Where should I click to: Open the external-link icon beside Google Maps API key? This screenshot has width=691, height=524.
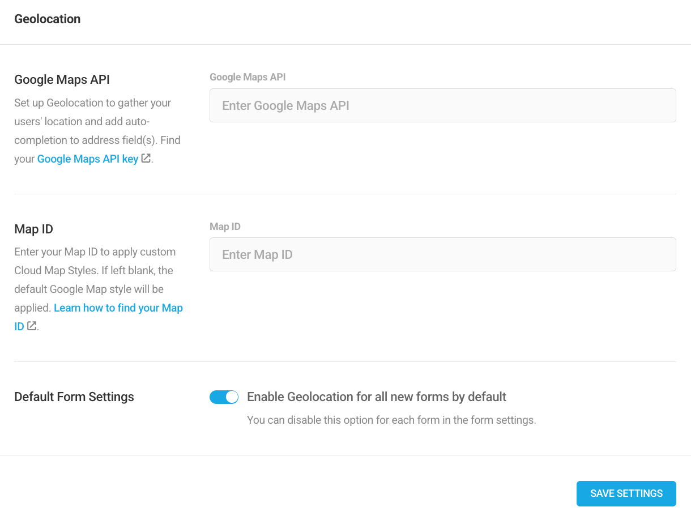click(146, 159)
